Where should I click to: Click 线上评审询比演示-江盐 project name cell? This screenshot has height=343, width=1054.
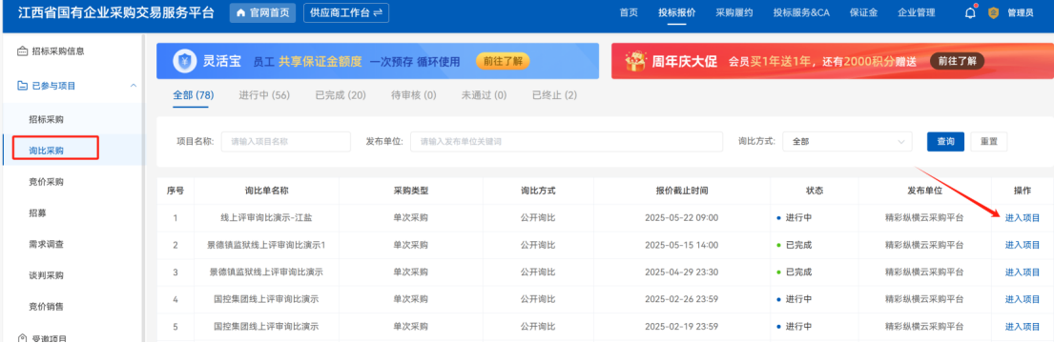pos(266,217)
